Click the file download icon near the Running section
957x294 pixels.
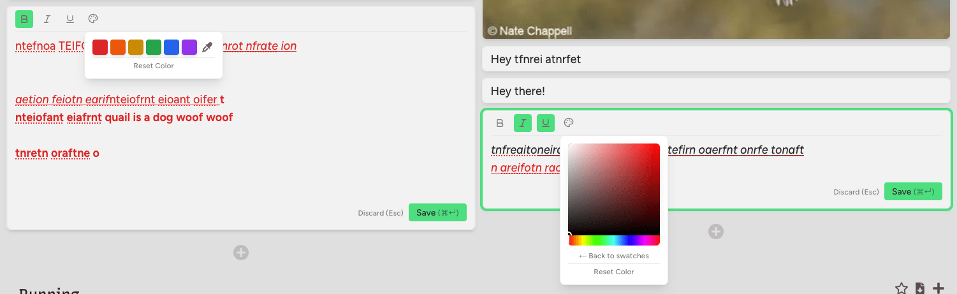tap(920, 289)
